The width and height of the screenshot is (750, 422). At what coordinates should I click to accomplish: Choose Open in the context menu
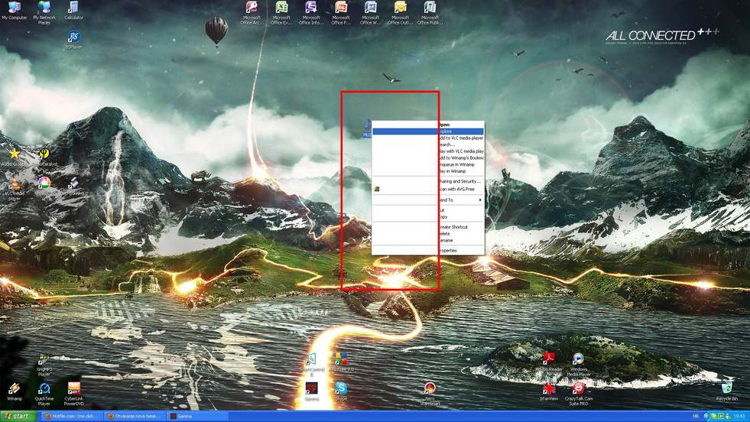pos(428,125)
